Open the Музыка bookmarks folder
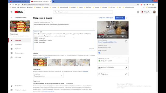This screenshot has height=93, width=166. (96, 7)
